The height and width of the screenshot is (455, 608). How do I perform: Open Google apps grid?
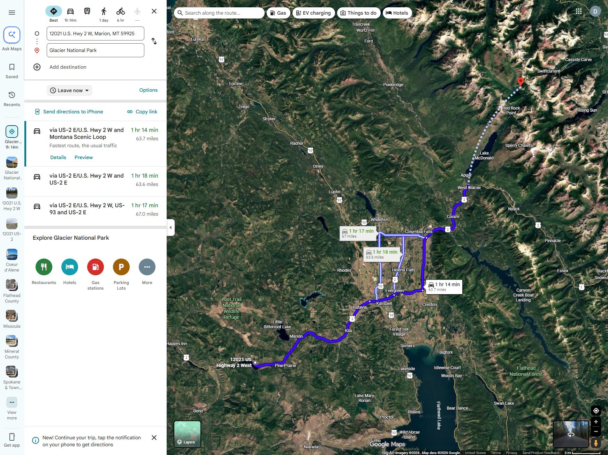(579, 11)
